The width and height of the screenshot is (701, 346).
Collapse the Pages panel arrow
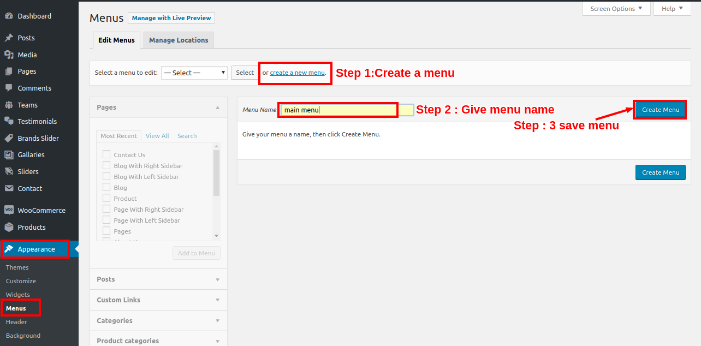coord(217,108)
